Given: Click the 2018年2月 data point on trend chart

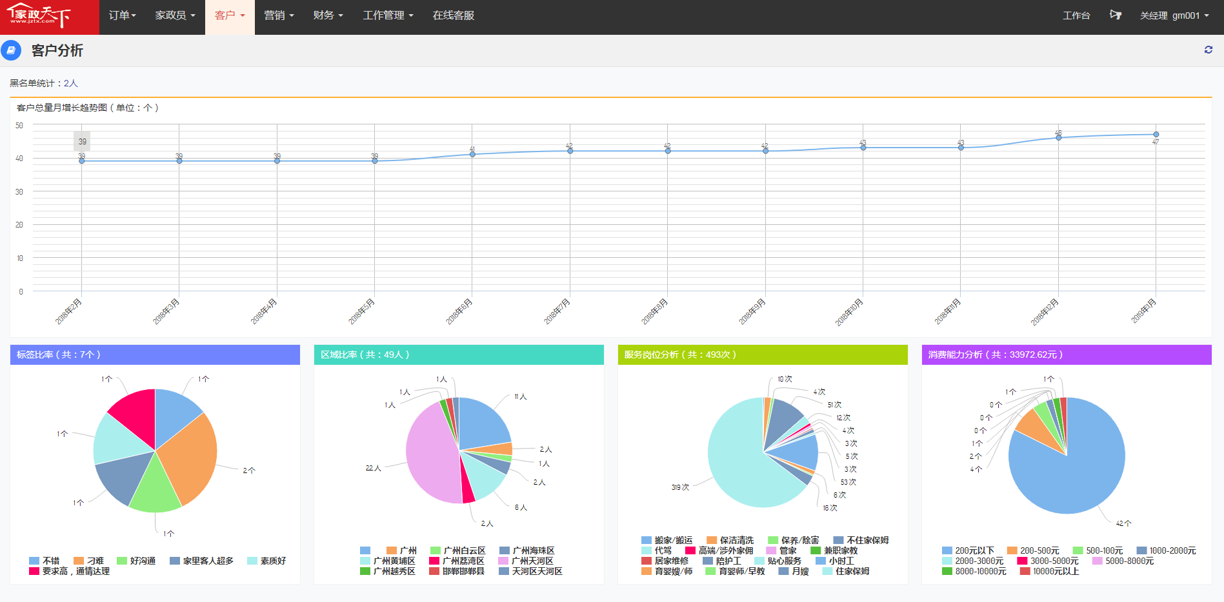Looking at the screenshot, I should click(x=82, y=160).
